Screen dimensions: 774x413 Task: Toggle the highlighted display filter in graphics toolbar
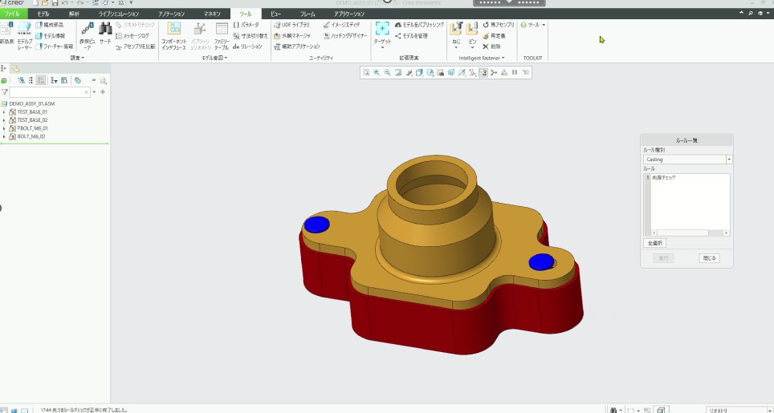tap(483, 72)
